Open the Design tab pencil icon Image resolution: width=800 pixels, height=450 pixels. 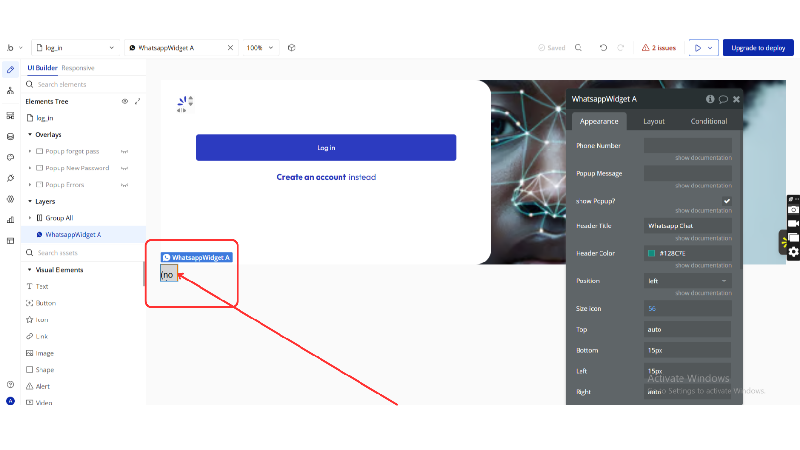(x=10, y=70)
